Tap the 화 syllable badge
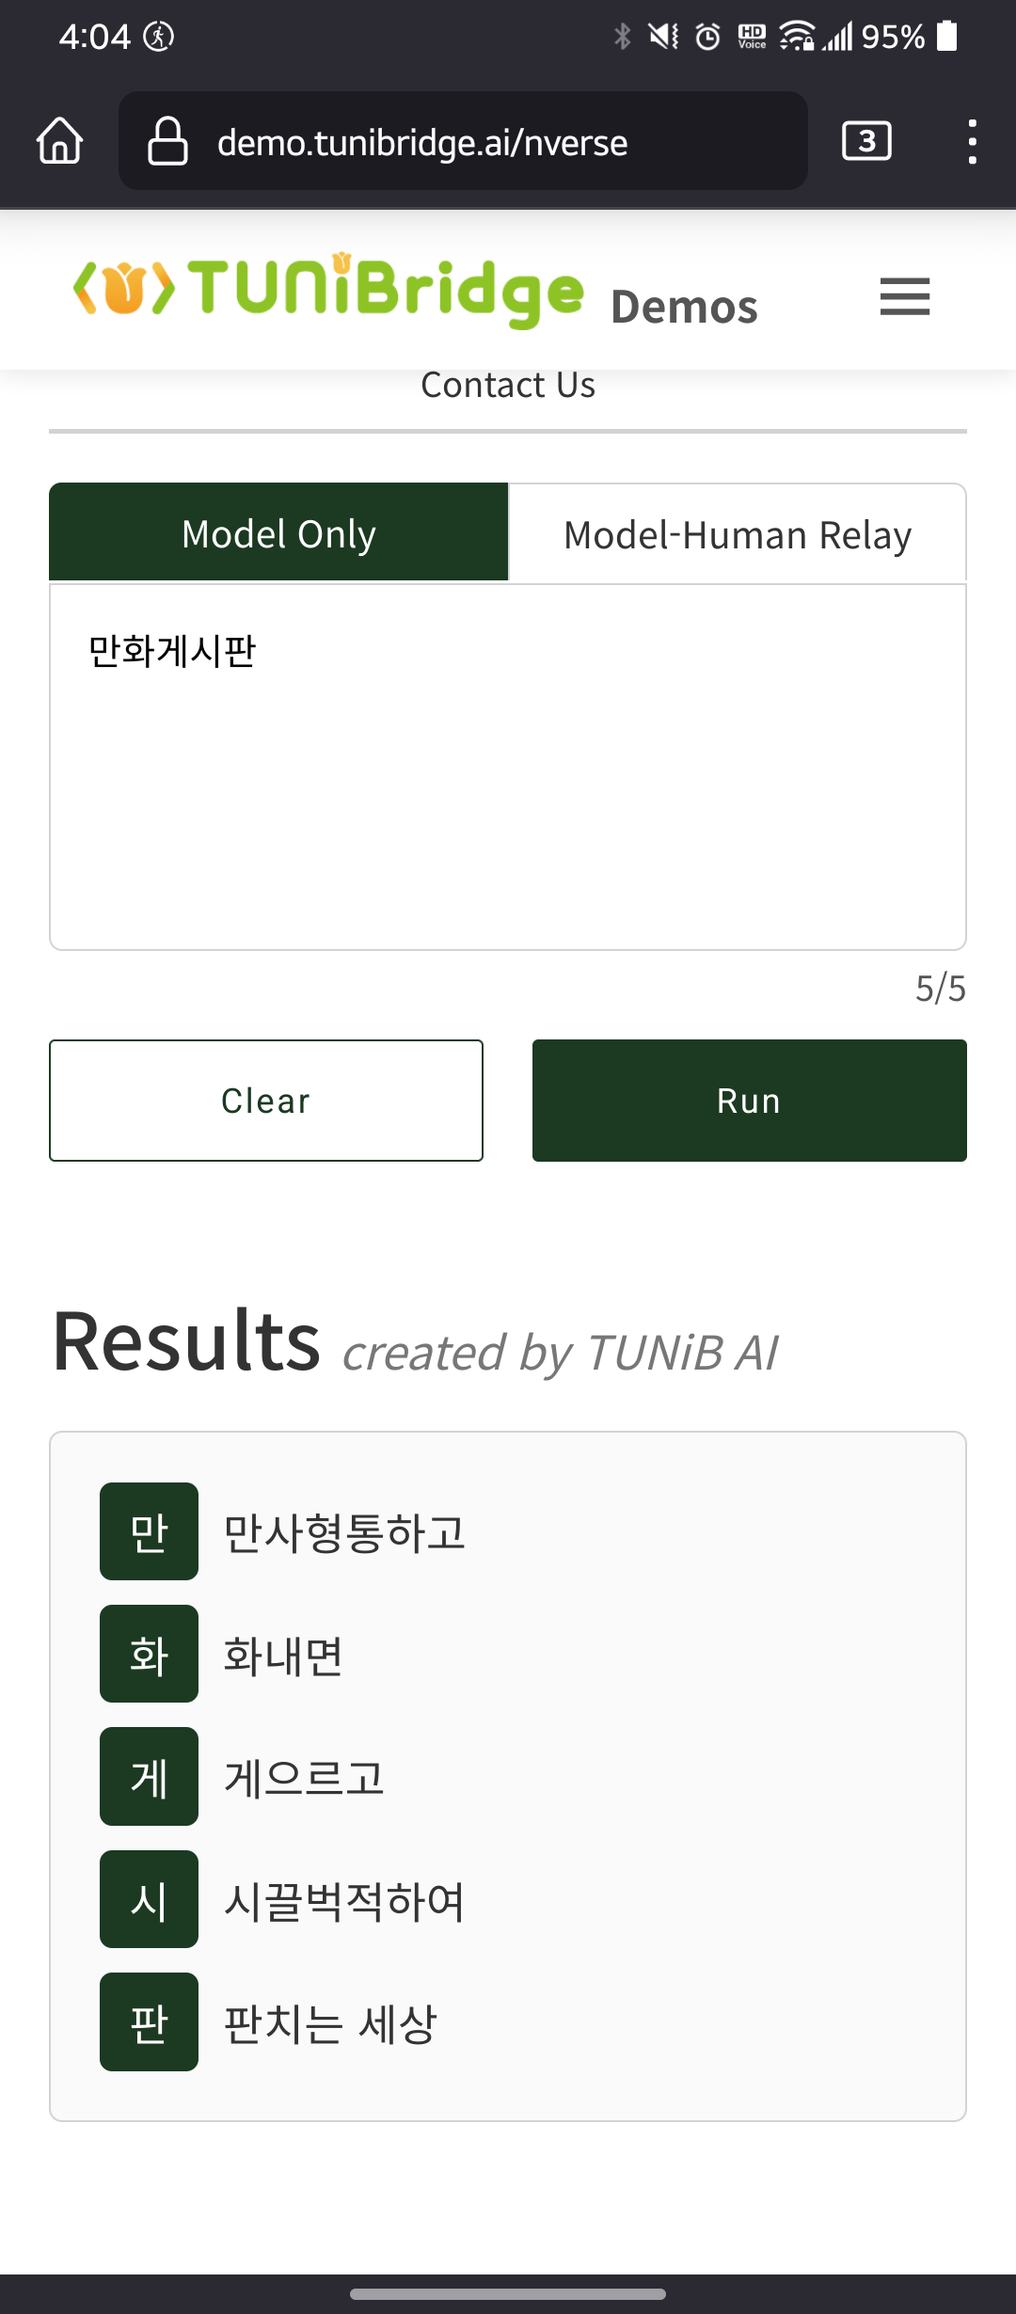 [x=149, y=1654]
